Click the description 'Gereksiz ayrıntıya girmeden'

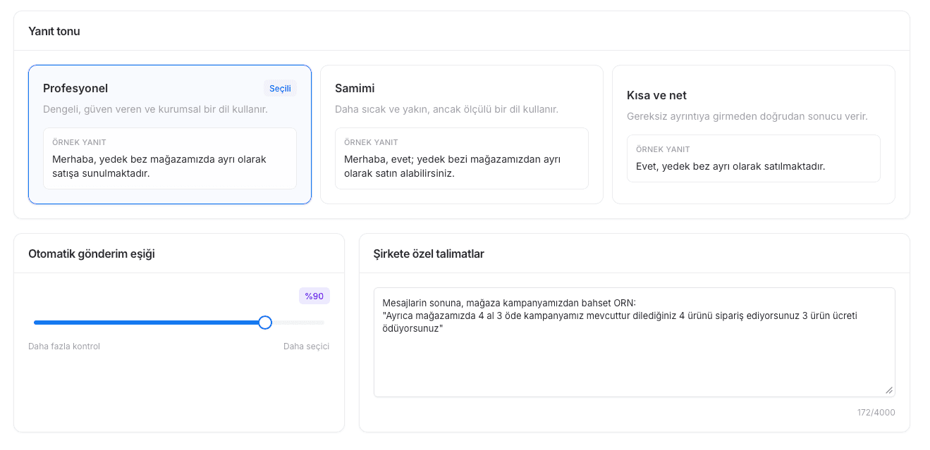point(747,117)
